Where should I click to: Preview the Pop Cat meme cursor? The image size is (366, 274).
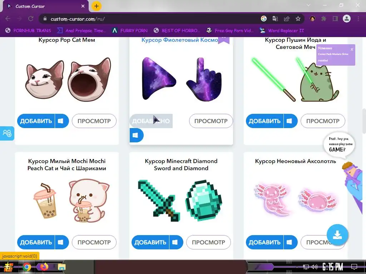(94, 121)
